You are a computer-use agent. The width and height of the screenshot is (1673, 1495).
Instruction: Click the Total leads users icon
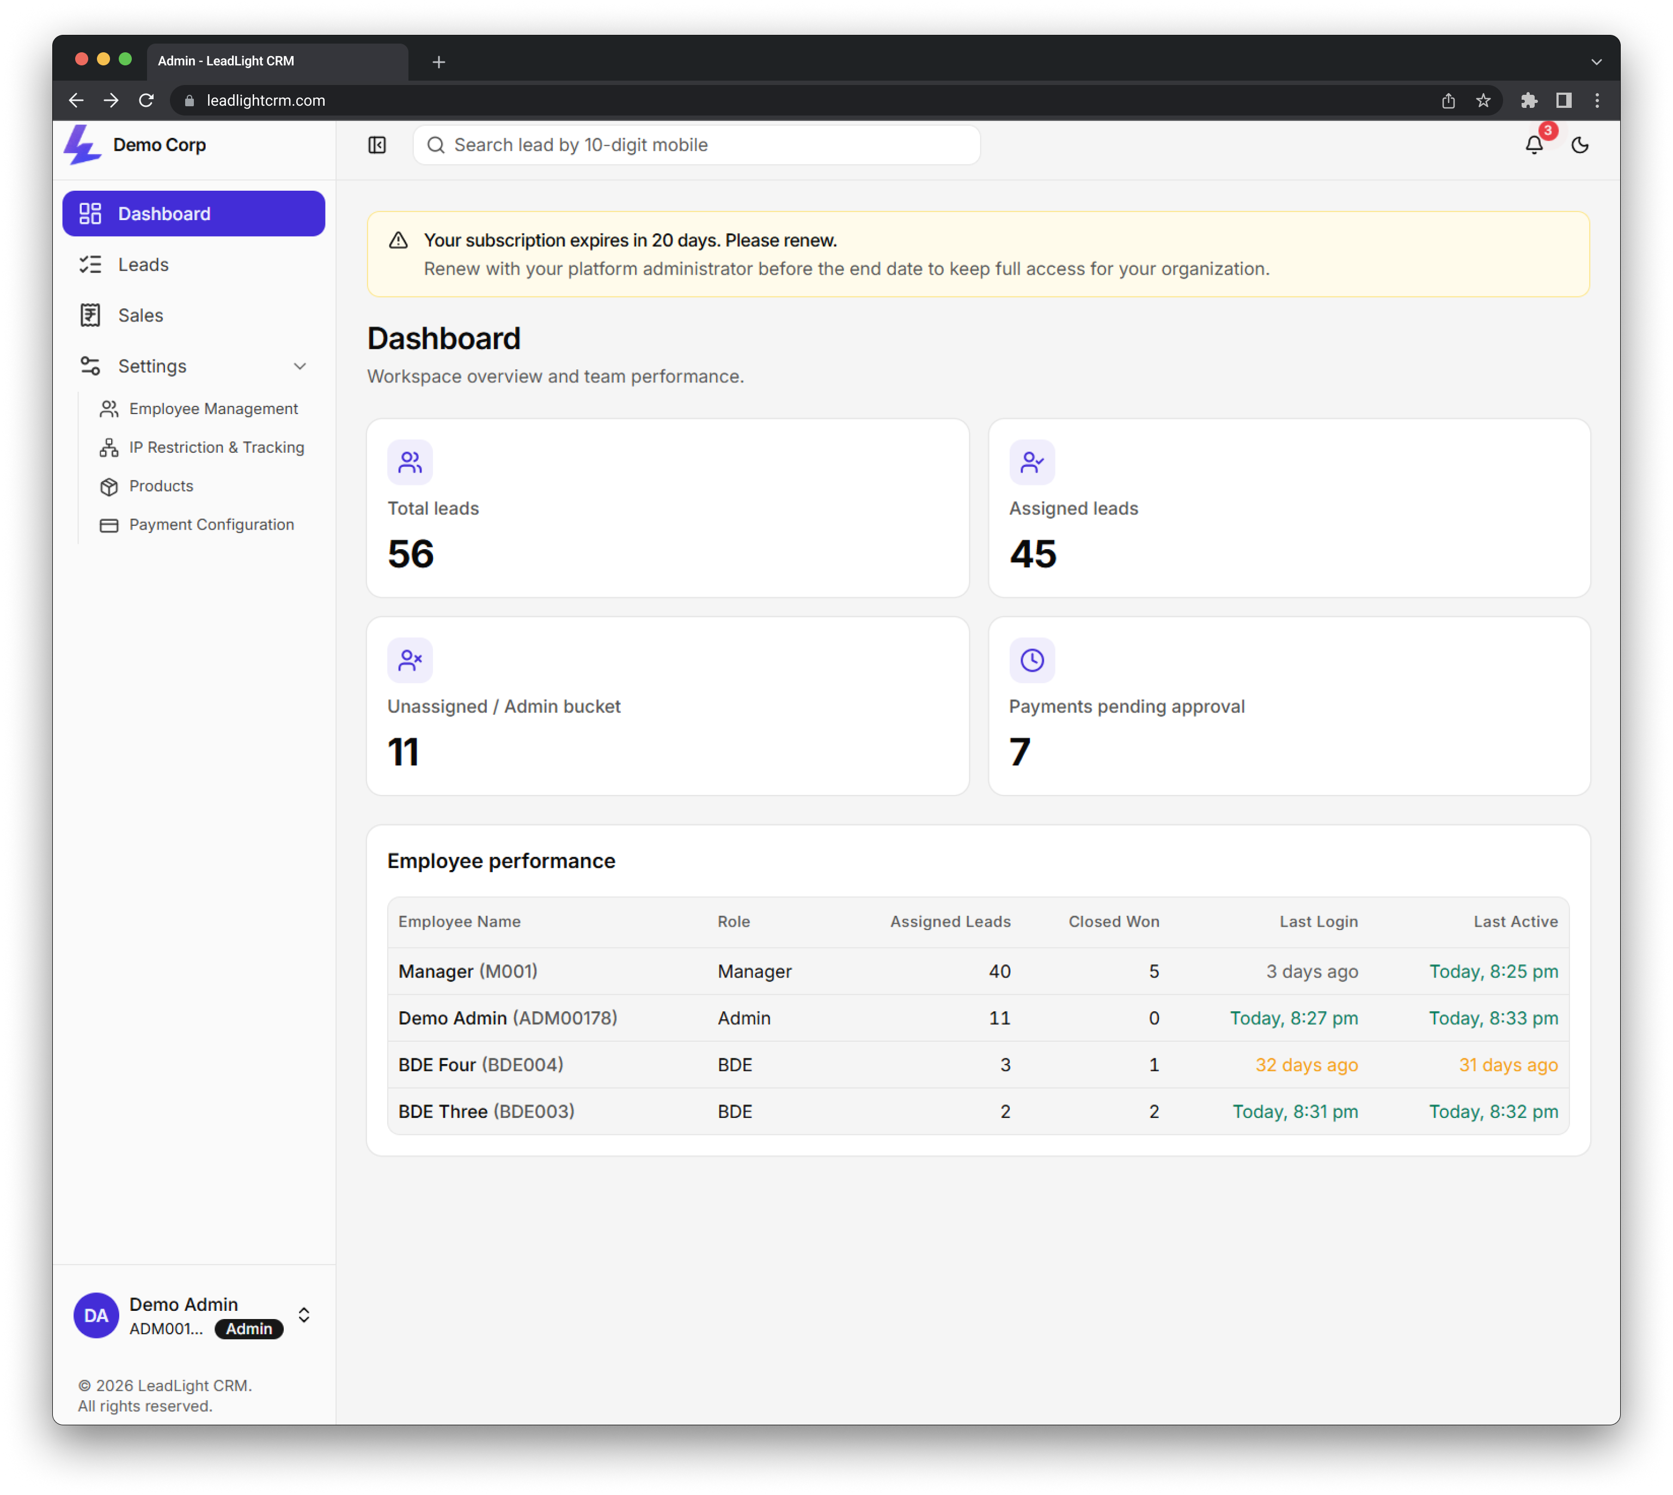click(411, 463)
